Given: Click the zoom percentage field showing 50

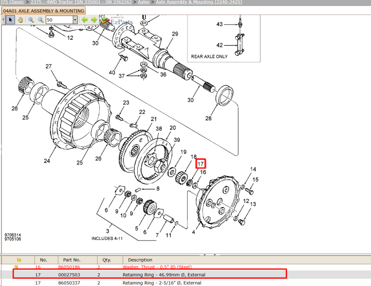Looking at the screenshot, I should tap(59, 20).
